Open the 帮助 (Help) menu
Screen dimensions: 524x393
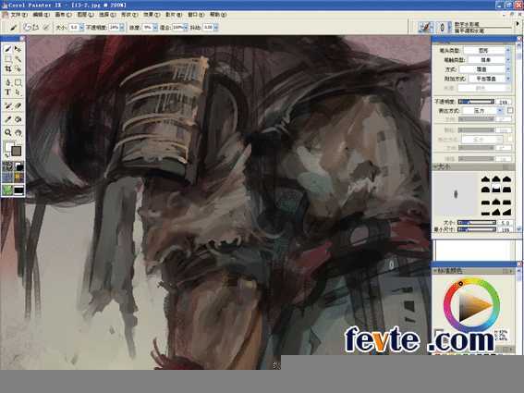point(218,15)
